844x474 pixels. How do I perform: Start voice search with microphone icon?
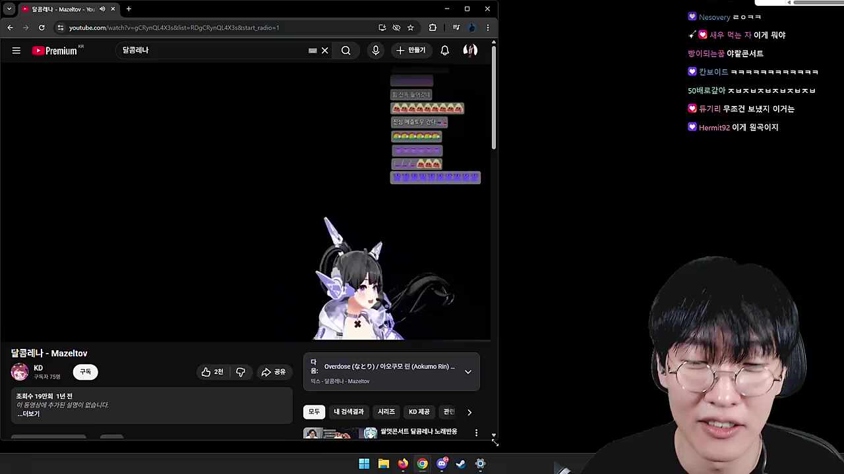click(376, 51)
